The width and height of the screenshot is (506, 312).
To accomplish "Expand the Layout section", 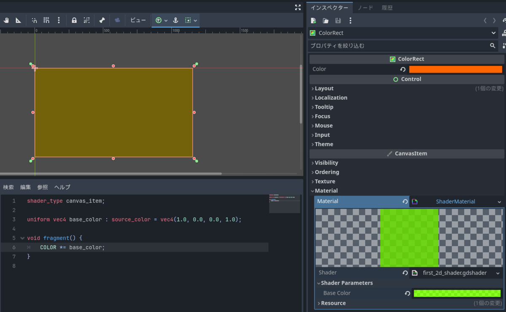I will 324,88.
